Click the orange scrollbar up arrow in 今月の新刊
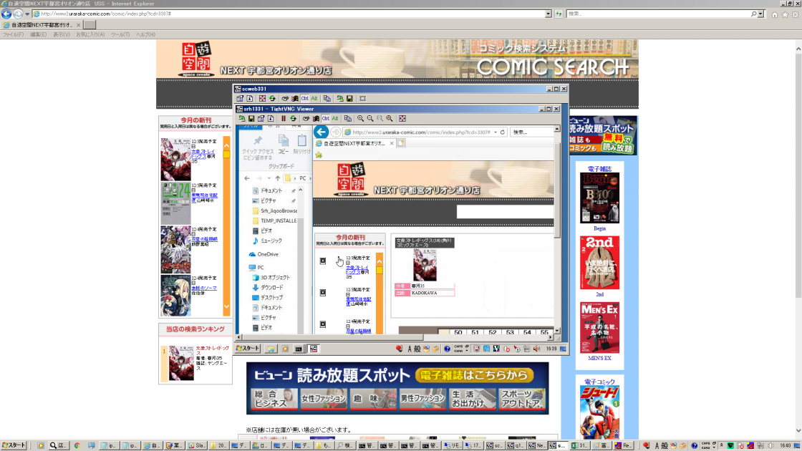The height and width of the screenshot is (451, 802). [x=226, y=141]
